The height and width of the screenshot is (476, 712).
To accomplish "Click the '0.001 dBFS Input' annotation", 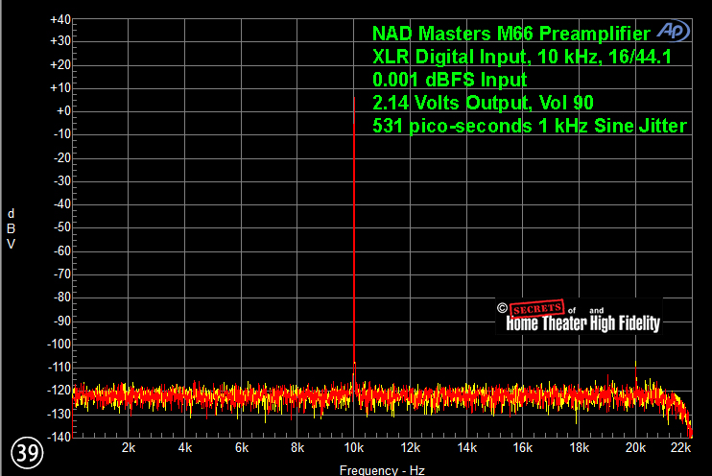I will pos(449,80).
